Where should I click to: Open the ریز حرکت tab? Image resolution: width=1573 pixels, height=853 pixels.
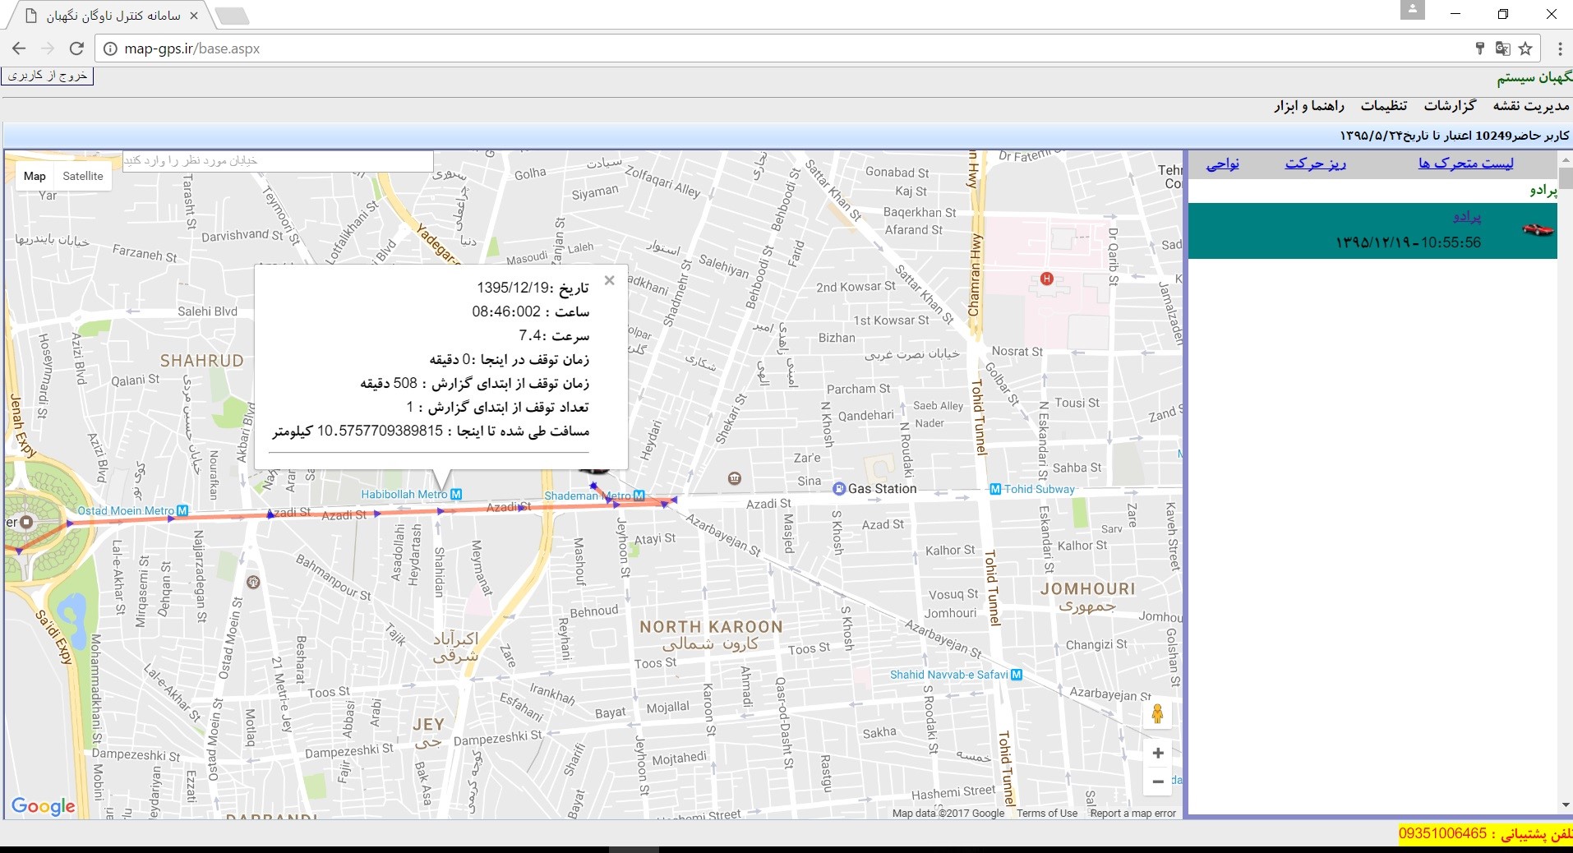click(1316, 164)
